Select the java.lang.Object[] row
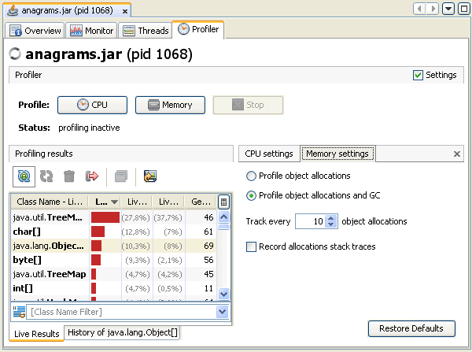The image size is (472, 352). (x=49, y=246)
